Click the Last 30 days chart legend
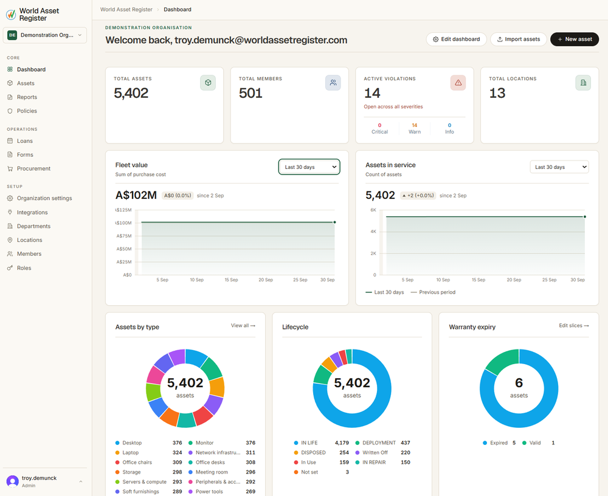Viewport: 608px width, 496px height. 385,292
